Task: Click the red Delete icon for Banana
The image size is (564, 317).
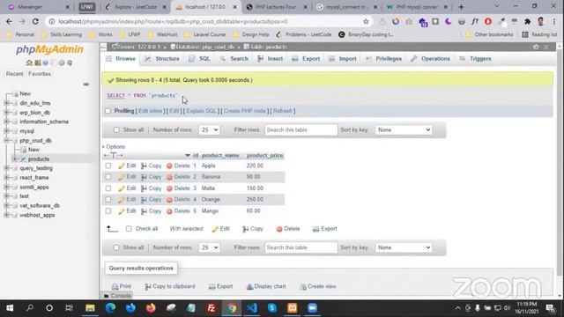Action: click(x=169, y=177)
